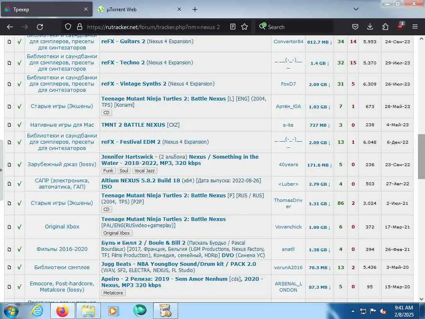Image resolution: width=425 pixels, height=319 pixels.
Task: Click the Soul tag
Action: point(124,171)
